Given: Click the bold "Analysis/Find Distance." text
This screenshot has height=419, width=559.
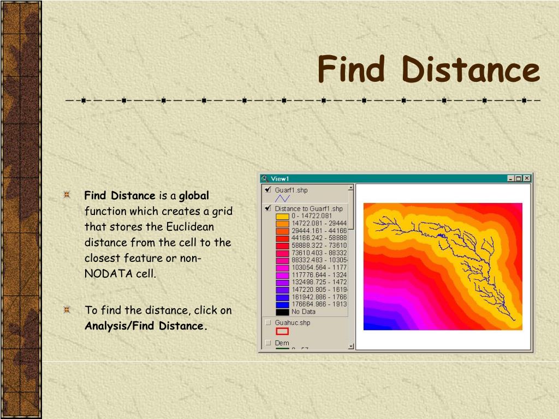Looking at the screenshot, I should pos(145,326).
